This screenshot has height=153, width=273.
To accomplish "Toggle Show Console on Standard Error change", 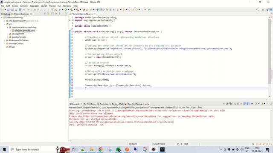I will [248, 104].
